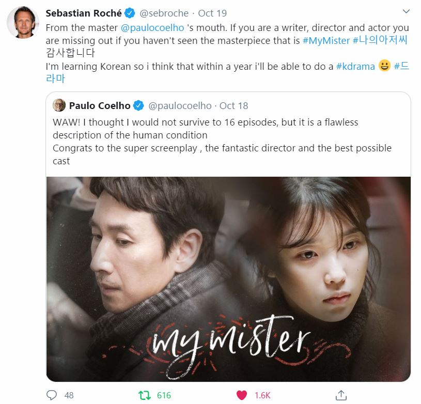The width and height of the screenshot is (421, 404).
Task: Open the @paulocoelho mention link
Action: [x=152, y=28]
